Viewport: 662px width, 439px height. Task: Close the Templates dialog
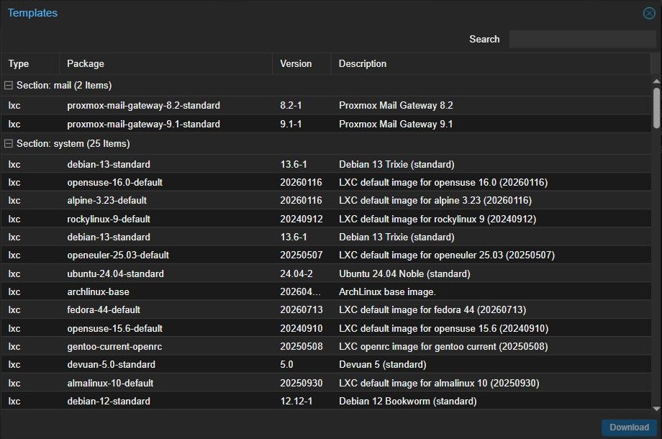pyautogui.click(x=649, y=13)
